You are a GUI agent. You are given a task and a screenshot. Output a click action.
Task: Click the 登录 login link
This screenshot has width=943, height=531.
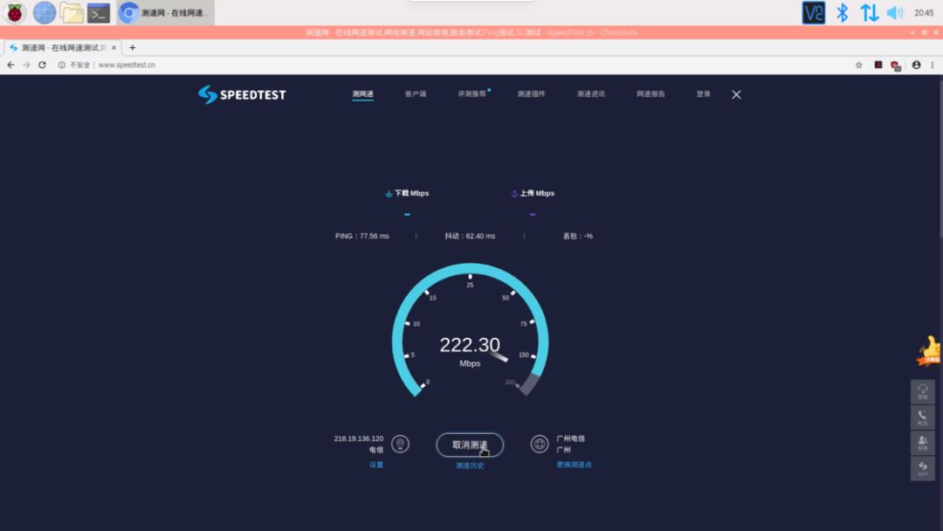[x=704, y=93]
